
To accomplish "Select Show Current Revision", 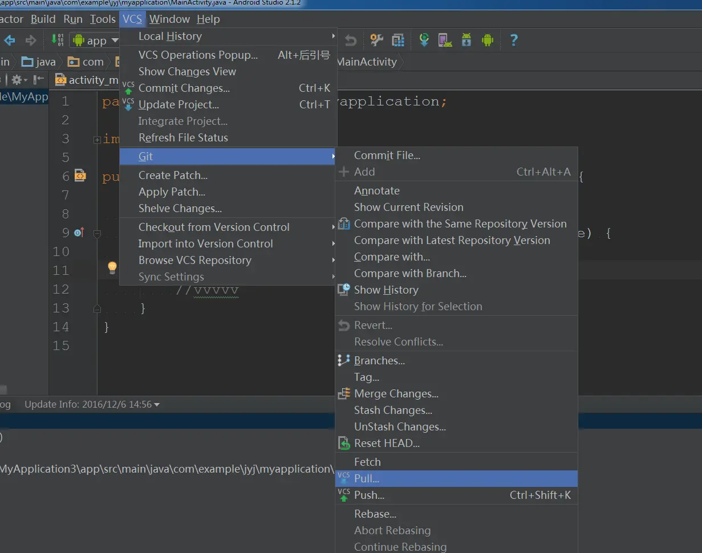I will point(456,207).
